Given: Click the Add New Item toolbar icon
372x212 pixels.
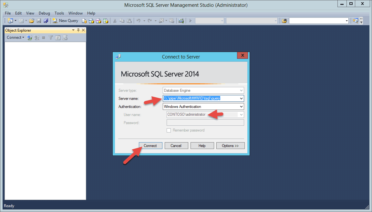Looking at the screenshot, I should 21,21.
